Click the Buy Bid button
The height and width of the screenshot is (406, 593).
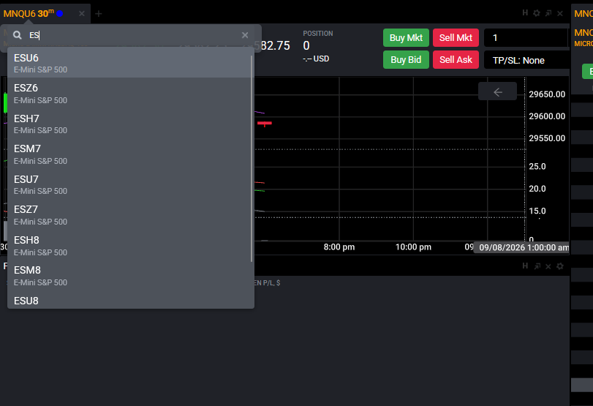point(406,60)
